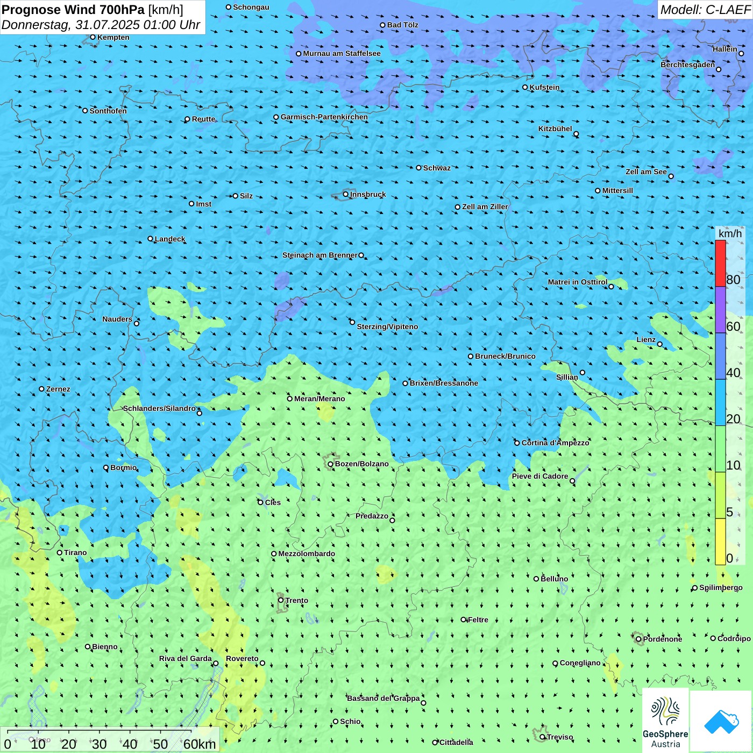Click the GeoSphere Austria logo

(665, 721)
